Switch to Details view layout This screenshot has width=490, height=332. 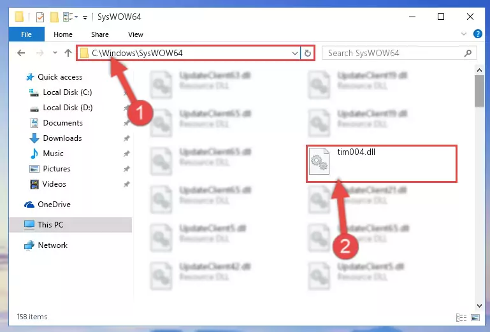click(x=461, y=317)
